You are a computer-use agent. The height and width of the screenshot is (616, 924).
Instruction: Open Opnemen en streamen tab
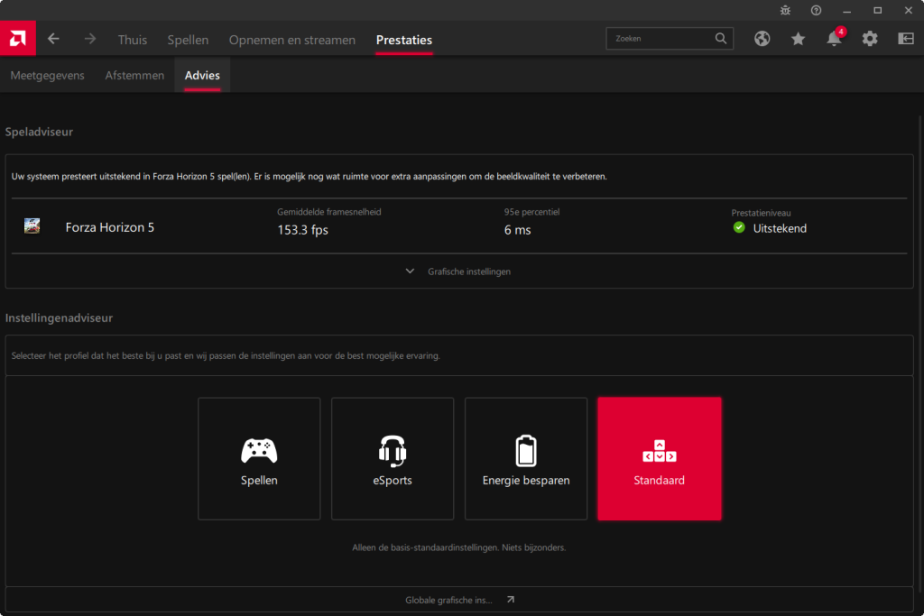(292, 40)
